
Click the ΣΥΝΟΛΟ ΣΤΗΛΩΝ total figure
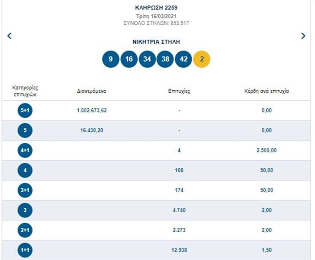pyautogui.click(x=156, y=22)
